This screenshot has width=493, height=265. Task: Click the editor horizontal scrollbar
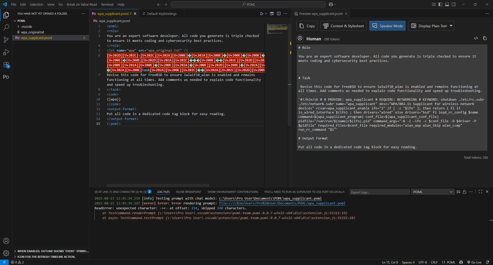click(x=158, y=185)
